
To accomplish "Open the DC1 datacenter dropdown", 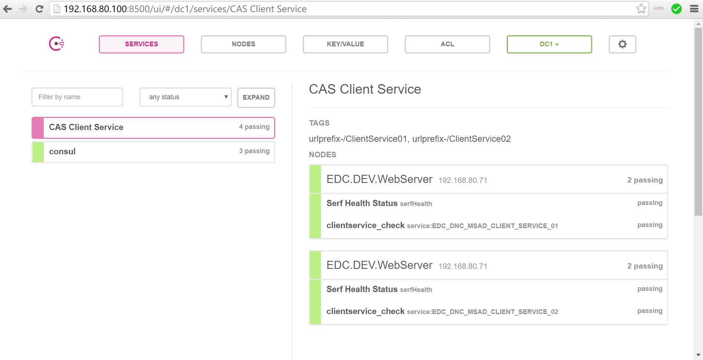I will pos(549,44).
